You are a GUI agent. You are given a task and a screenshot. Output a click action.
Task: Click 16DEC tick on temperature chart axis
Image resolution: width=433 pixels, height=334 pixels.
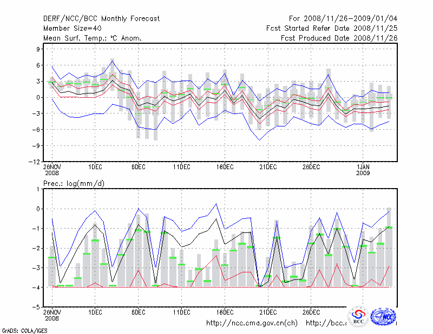(x=225, y=167)
